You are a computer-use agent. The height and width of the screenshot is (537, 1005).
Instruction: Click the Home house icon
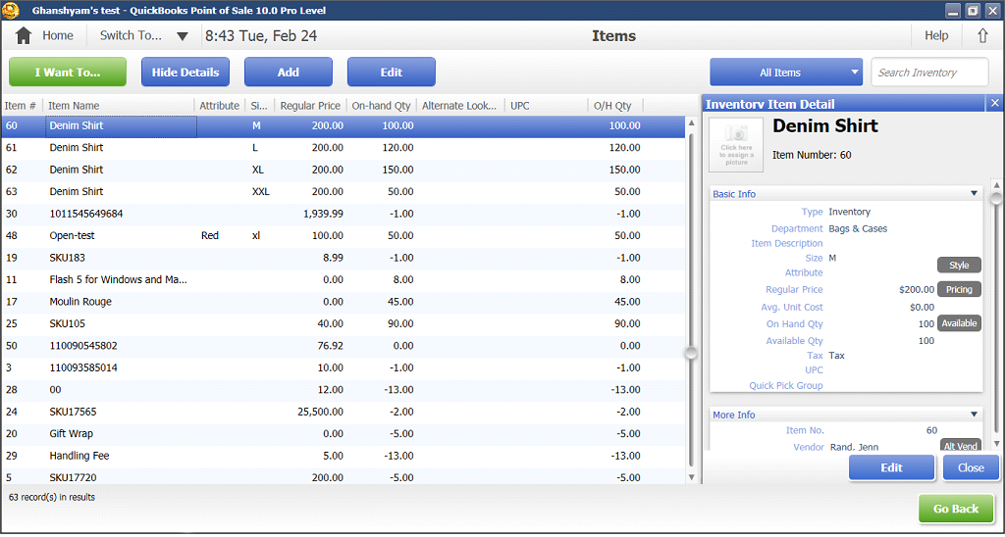24,35
